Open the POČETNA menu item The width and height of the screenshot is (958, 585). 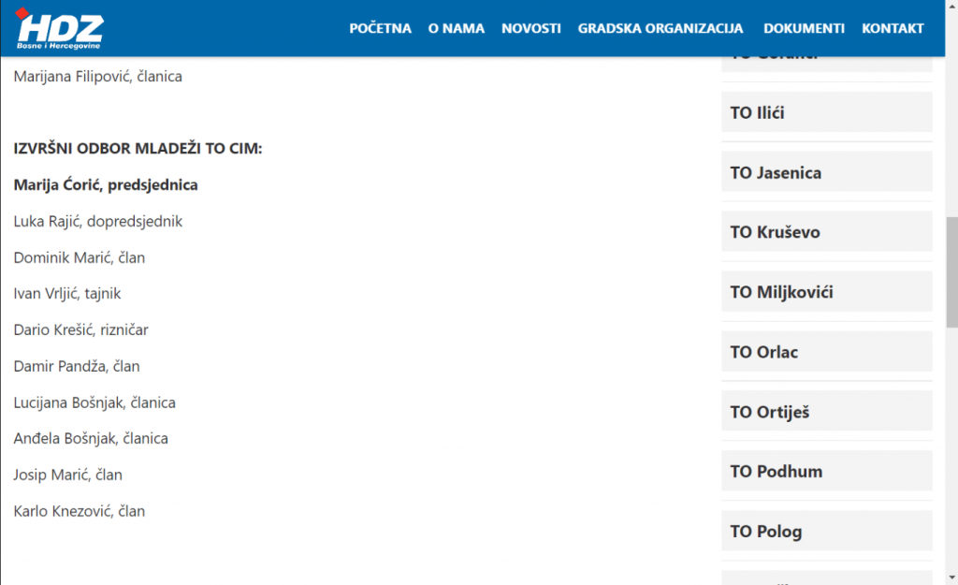pos(380,28)
